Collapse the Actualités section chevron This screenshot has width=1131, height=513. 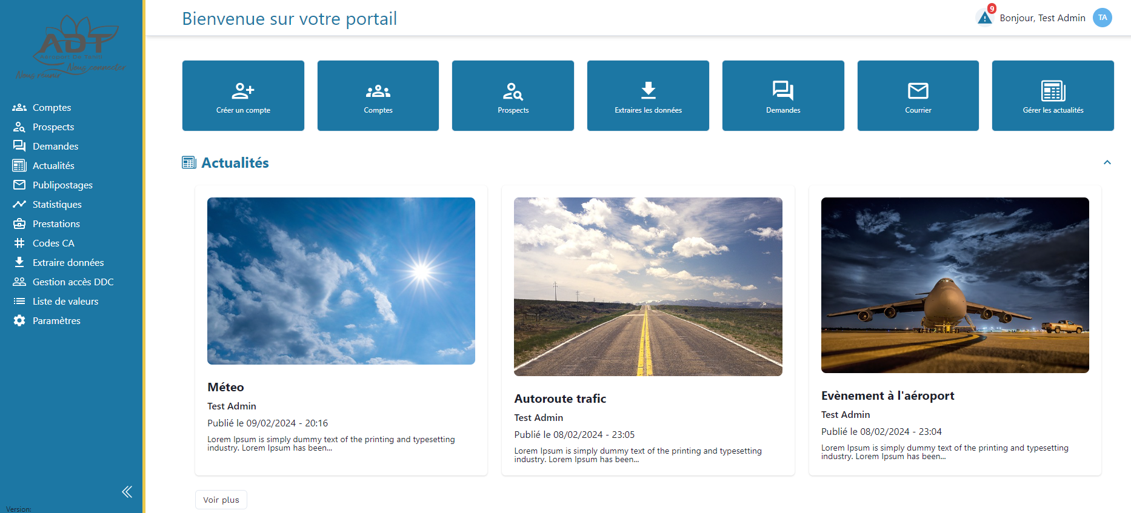tap(1107, 162)
